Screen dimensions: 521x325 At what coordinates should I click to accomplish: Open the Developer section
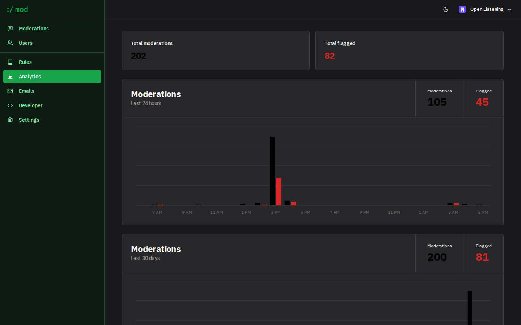click(52, 105)
